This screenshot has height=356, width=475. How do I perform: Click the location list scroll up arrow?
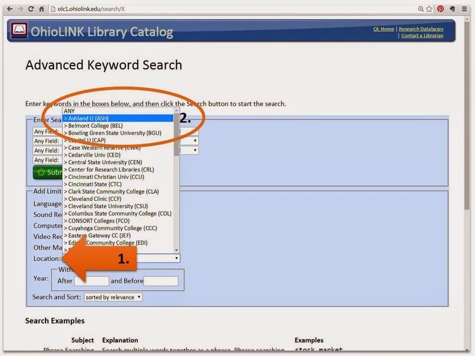[x=176, y=110]
